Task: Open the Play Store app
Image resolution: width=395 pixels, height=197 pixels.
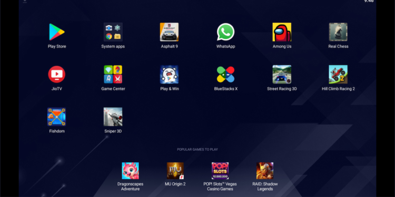Action: click(57, 32)
